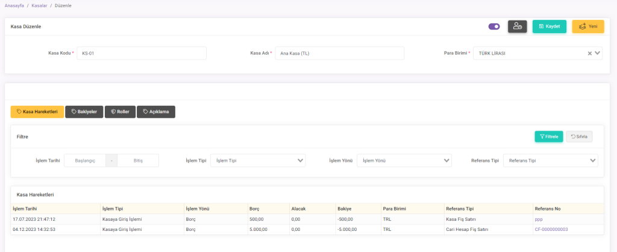
Task: Apply filters with the Filtrele button
Action: (548, 137)
